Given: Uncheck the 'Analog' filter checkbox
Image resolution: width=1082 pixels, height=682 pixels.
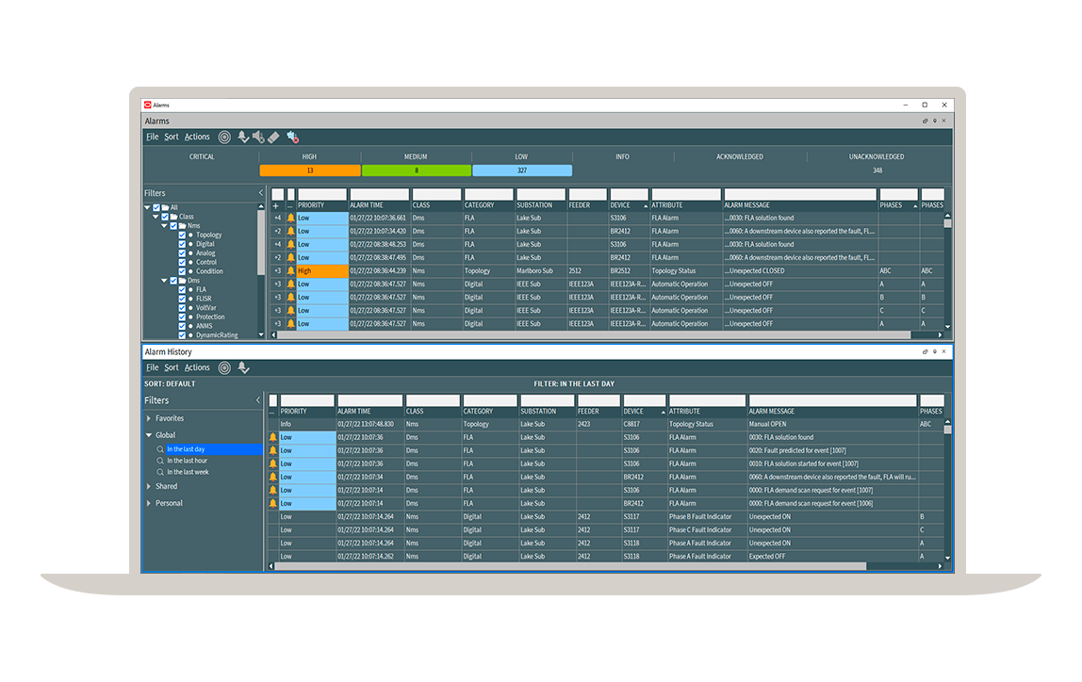Looking at the screenshot, I should 182,253.
